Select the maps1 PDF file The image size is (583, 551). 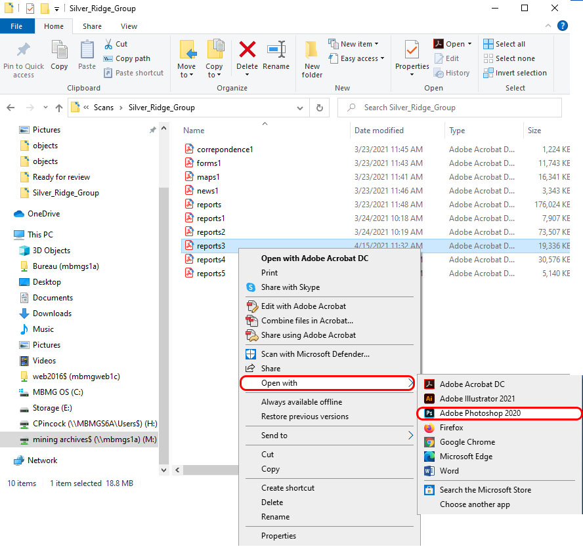tap(208, 177)
